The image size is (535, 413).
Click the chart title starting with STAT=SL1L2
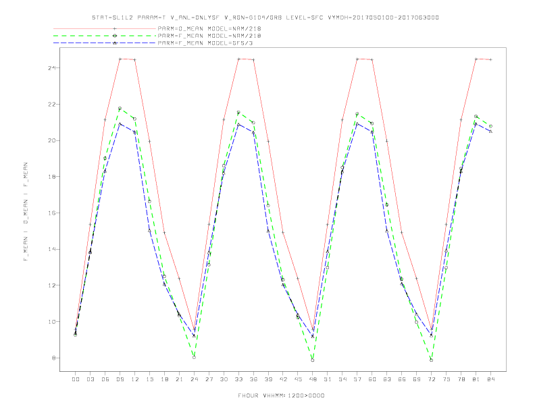265,18
